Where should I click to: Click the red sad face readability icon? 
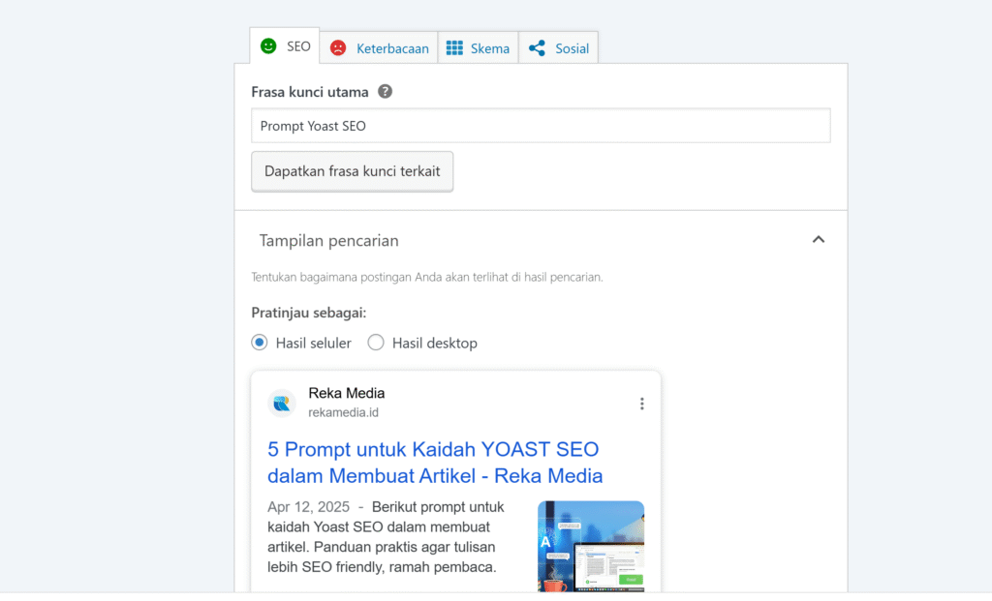338,47
